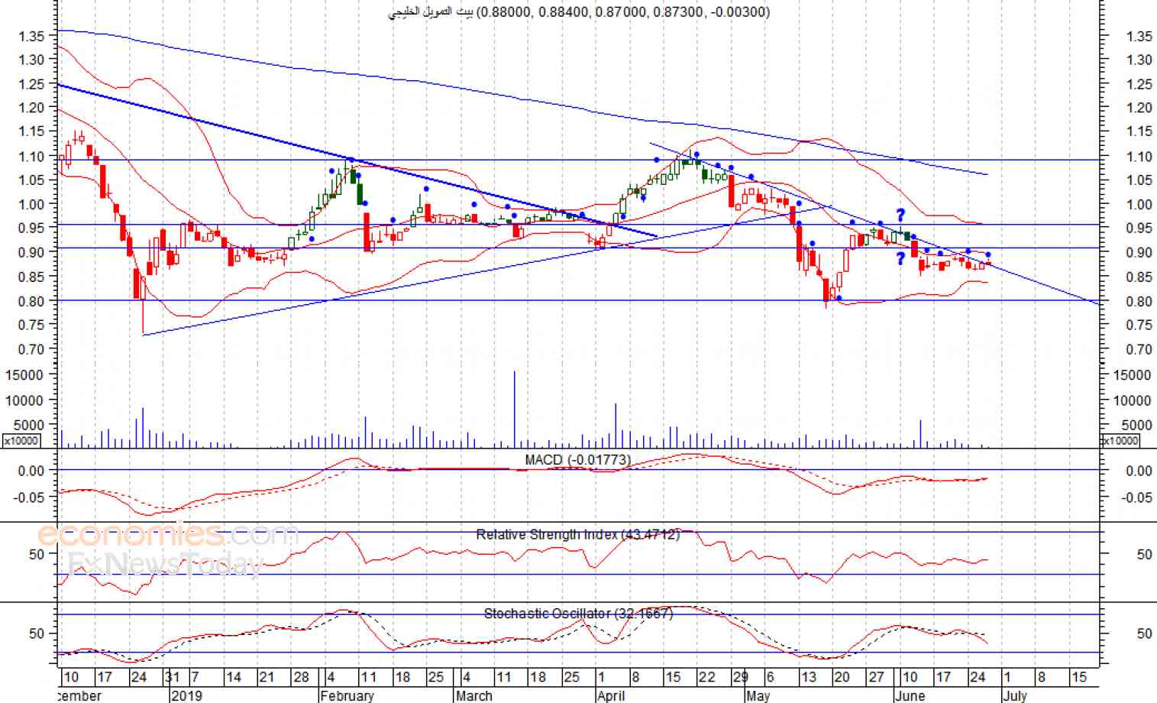Click the 50 RSI label on right axis
This screenshot has width=1157, height=703.
(1144, 555)
